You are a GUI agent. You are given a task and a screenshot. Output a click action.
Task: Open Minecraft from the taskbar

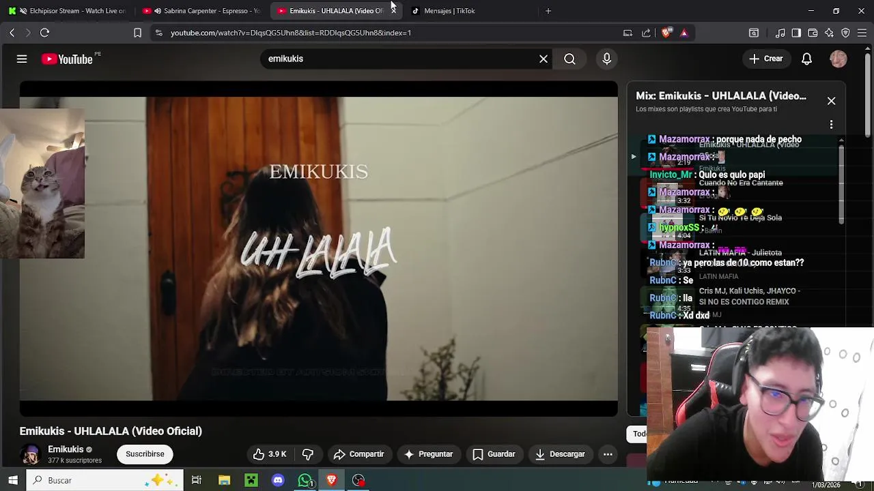click(x=251, y=481)
